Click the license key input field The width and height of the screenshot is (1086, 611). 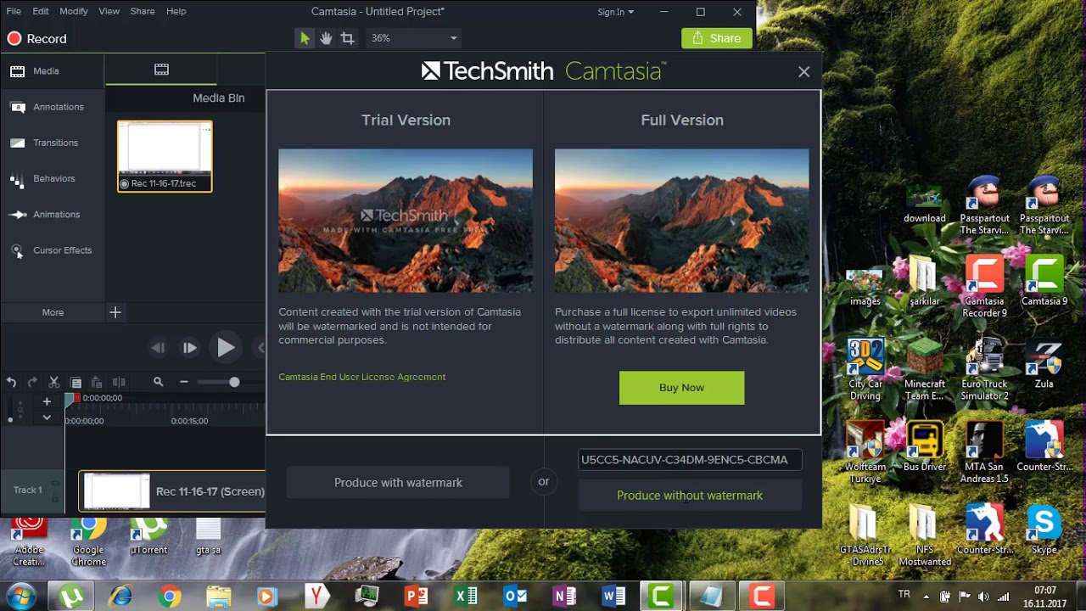coord(690,459)
